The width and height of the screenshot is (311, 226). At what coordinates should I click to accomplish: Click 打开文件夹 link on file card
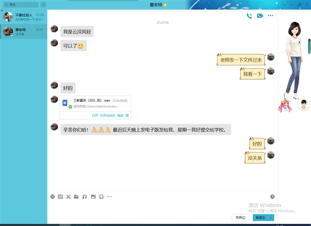(x=108, y=115)
